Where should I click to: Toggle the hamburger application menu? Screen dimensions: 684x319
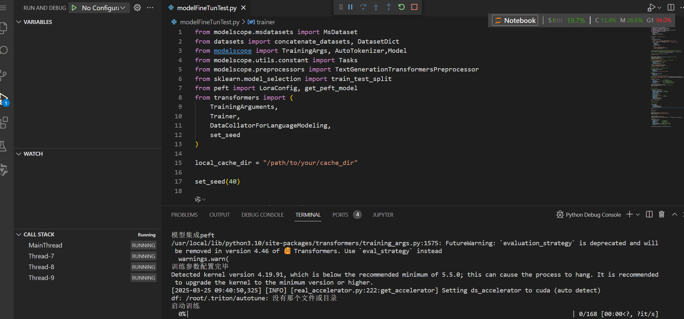3,8
